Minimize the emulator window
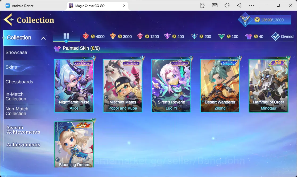 click(x=266, y=5)
